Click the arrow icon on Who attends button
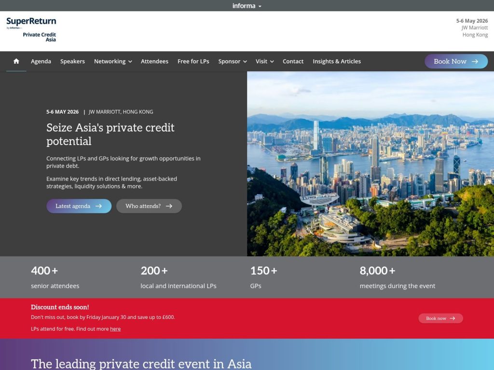The width and height of the screenshot is (494, 370). coord(169,206)
